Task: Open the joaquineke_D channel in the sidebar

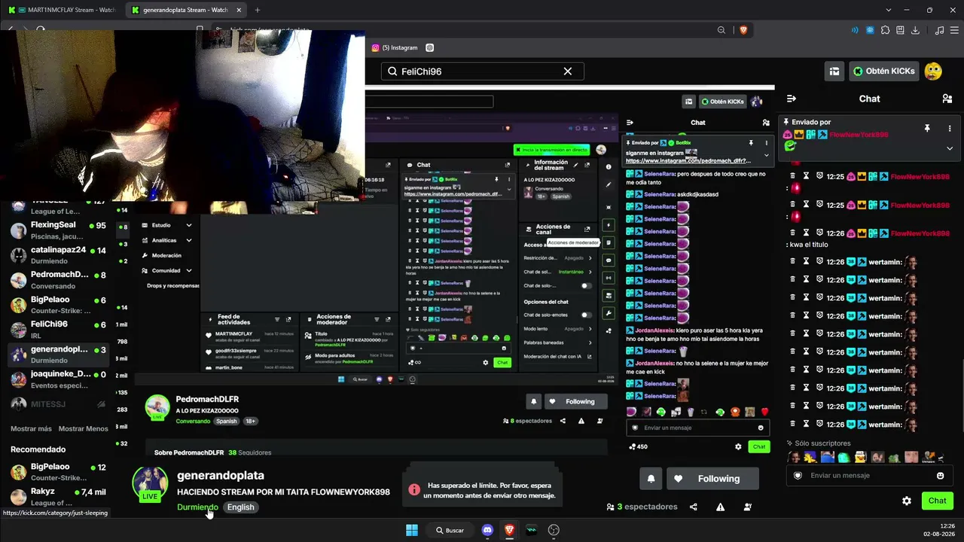Action: (x=59, y=379)
